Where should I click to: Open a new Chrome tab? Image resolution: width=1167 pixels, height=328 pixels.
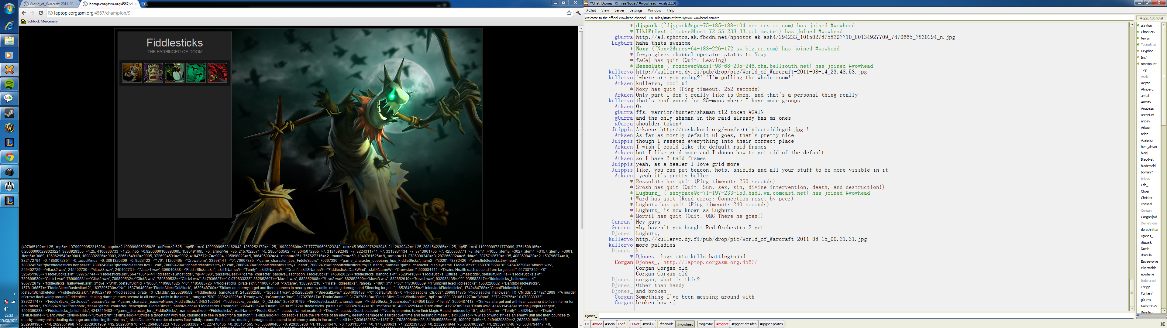[x=144, y=4]
